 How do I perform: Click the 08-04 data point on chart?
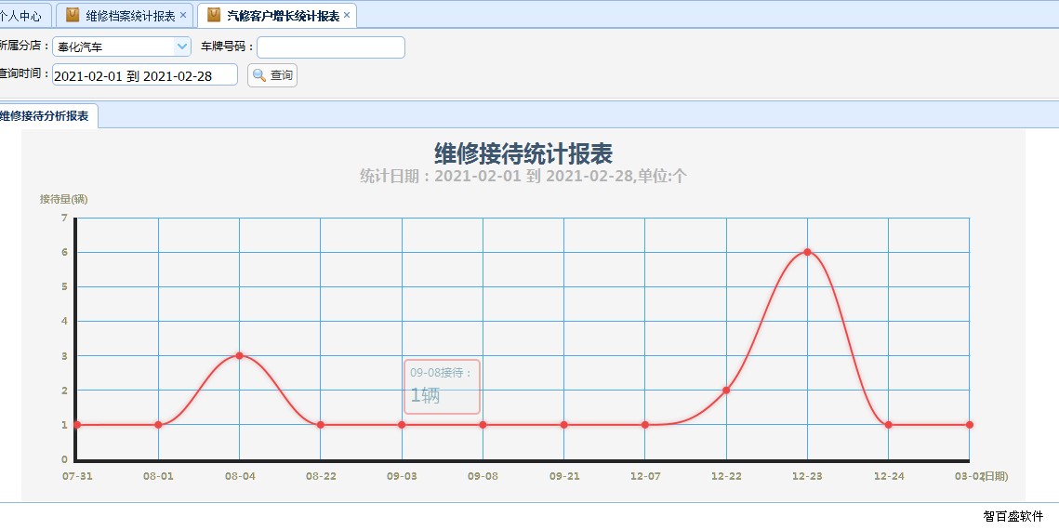pos(239,356)
